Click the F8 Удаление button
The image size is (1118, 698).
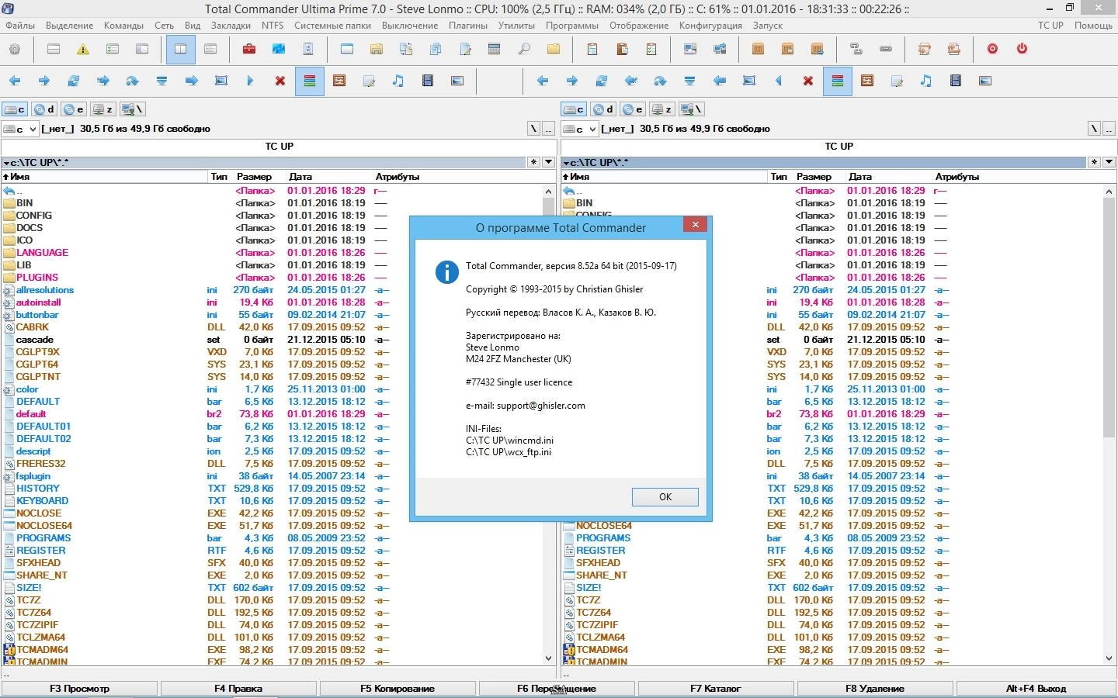(x=875, y=688)
